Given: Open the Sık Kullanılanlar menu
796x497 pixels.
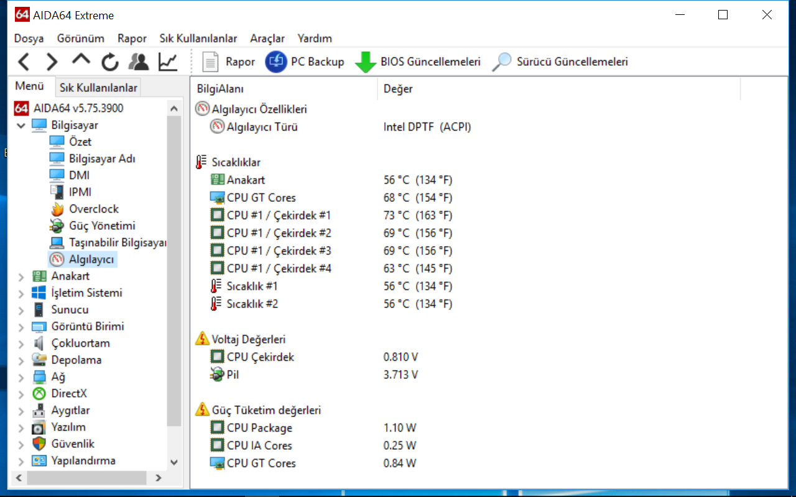Looking at the screenshot, I should click(x=198, y=39).
